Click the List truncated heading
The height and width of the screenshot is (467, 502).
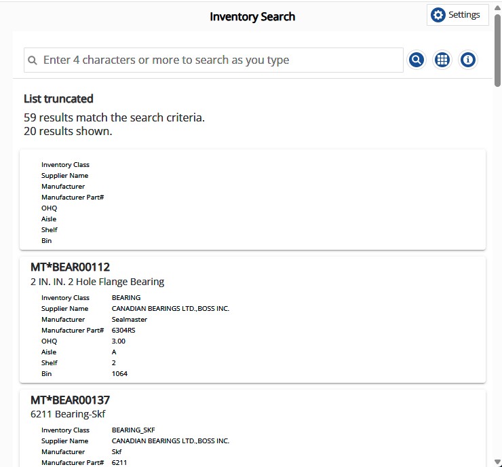58,99
